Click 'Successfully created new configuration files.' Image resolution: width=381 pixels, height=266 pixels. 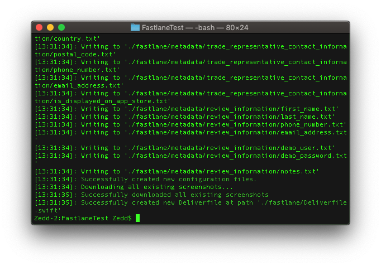tap(169, 179)
